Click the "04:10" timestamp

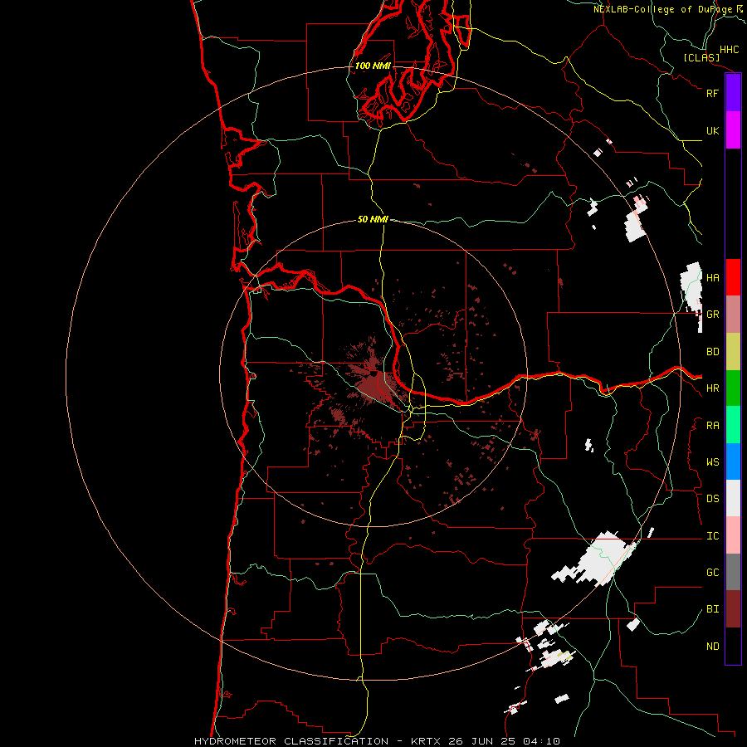click(541, 741)
